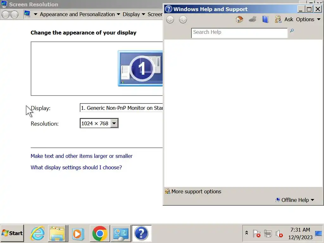Screen dimensions: 324x243
Task: Click Screen Resolution title bar icon
Action: [x=4, y=4]
